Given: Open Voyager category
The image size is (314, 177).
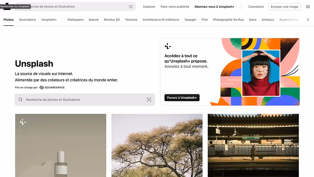Looking at the screenshot, I should tap(190, 20).
